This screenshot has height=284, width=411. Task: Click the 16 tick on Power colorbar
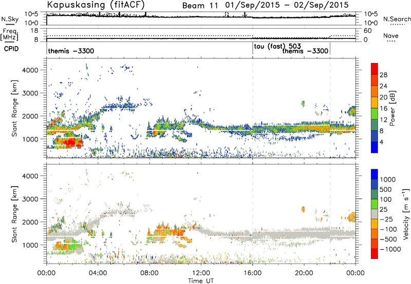383,109
